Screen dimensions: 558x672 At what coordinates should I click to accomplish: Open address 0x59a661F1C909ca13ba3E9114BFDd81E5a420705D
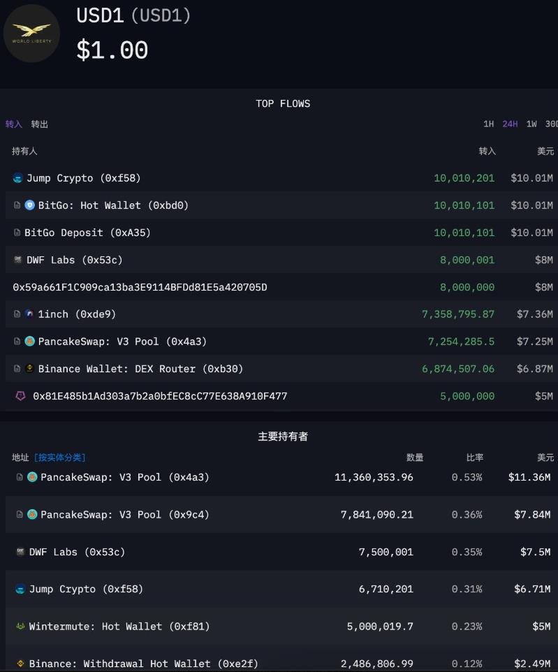tap(140, 287)
